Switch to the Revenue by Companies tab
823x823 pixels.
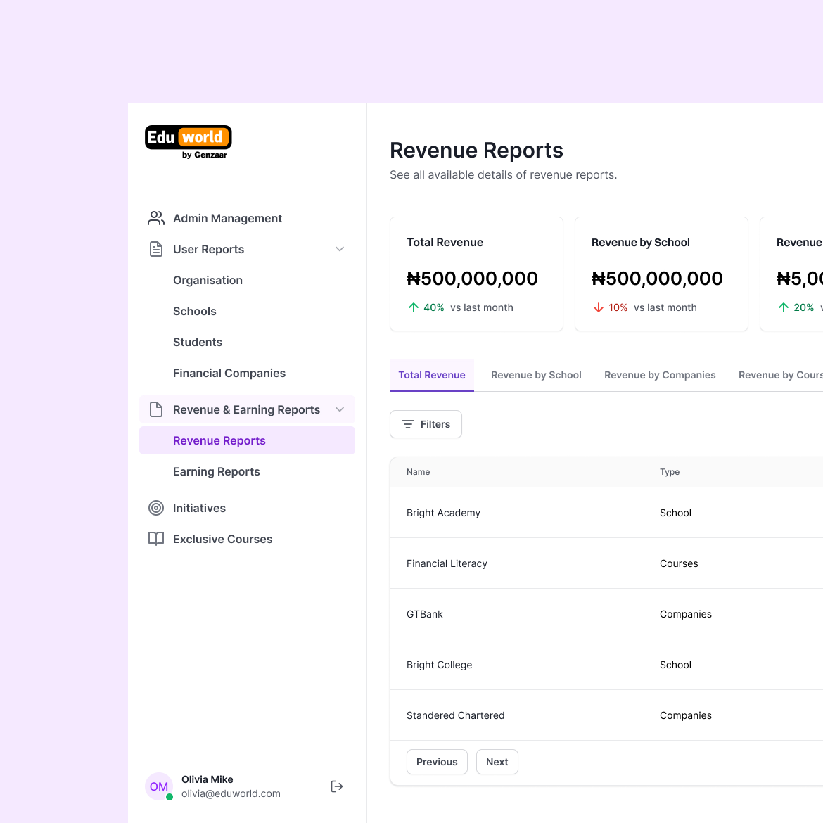pyautogui.click(x=660, y=375)
